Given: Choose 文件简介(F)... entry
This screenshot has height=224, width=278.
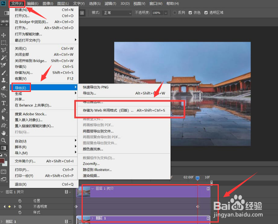Looking at the screenshot, I should 44,161.
